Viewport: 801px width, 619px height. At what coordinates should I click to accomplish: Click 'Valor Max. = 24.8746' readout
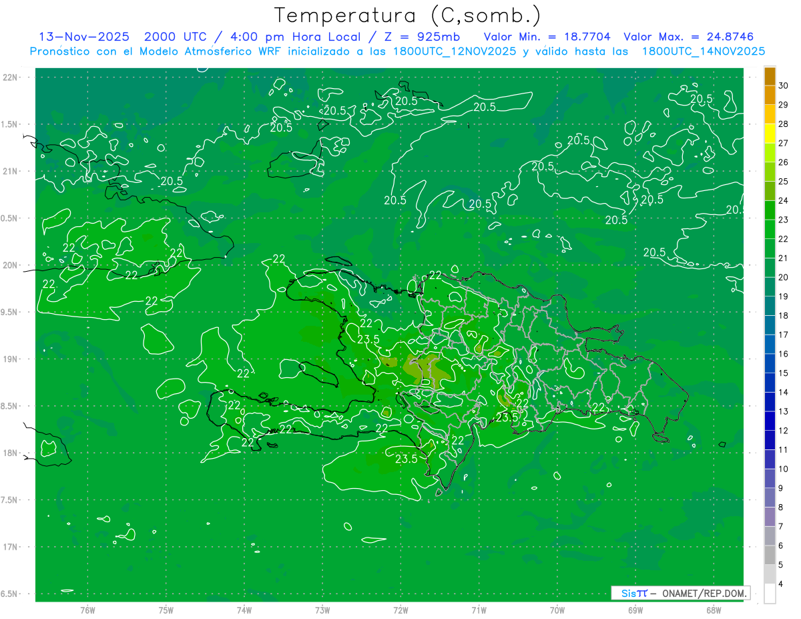[x=689, y=37]
